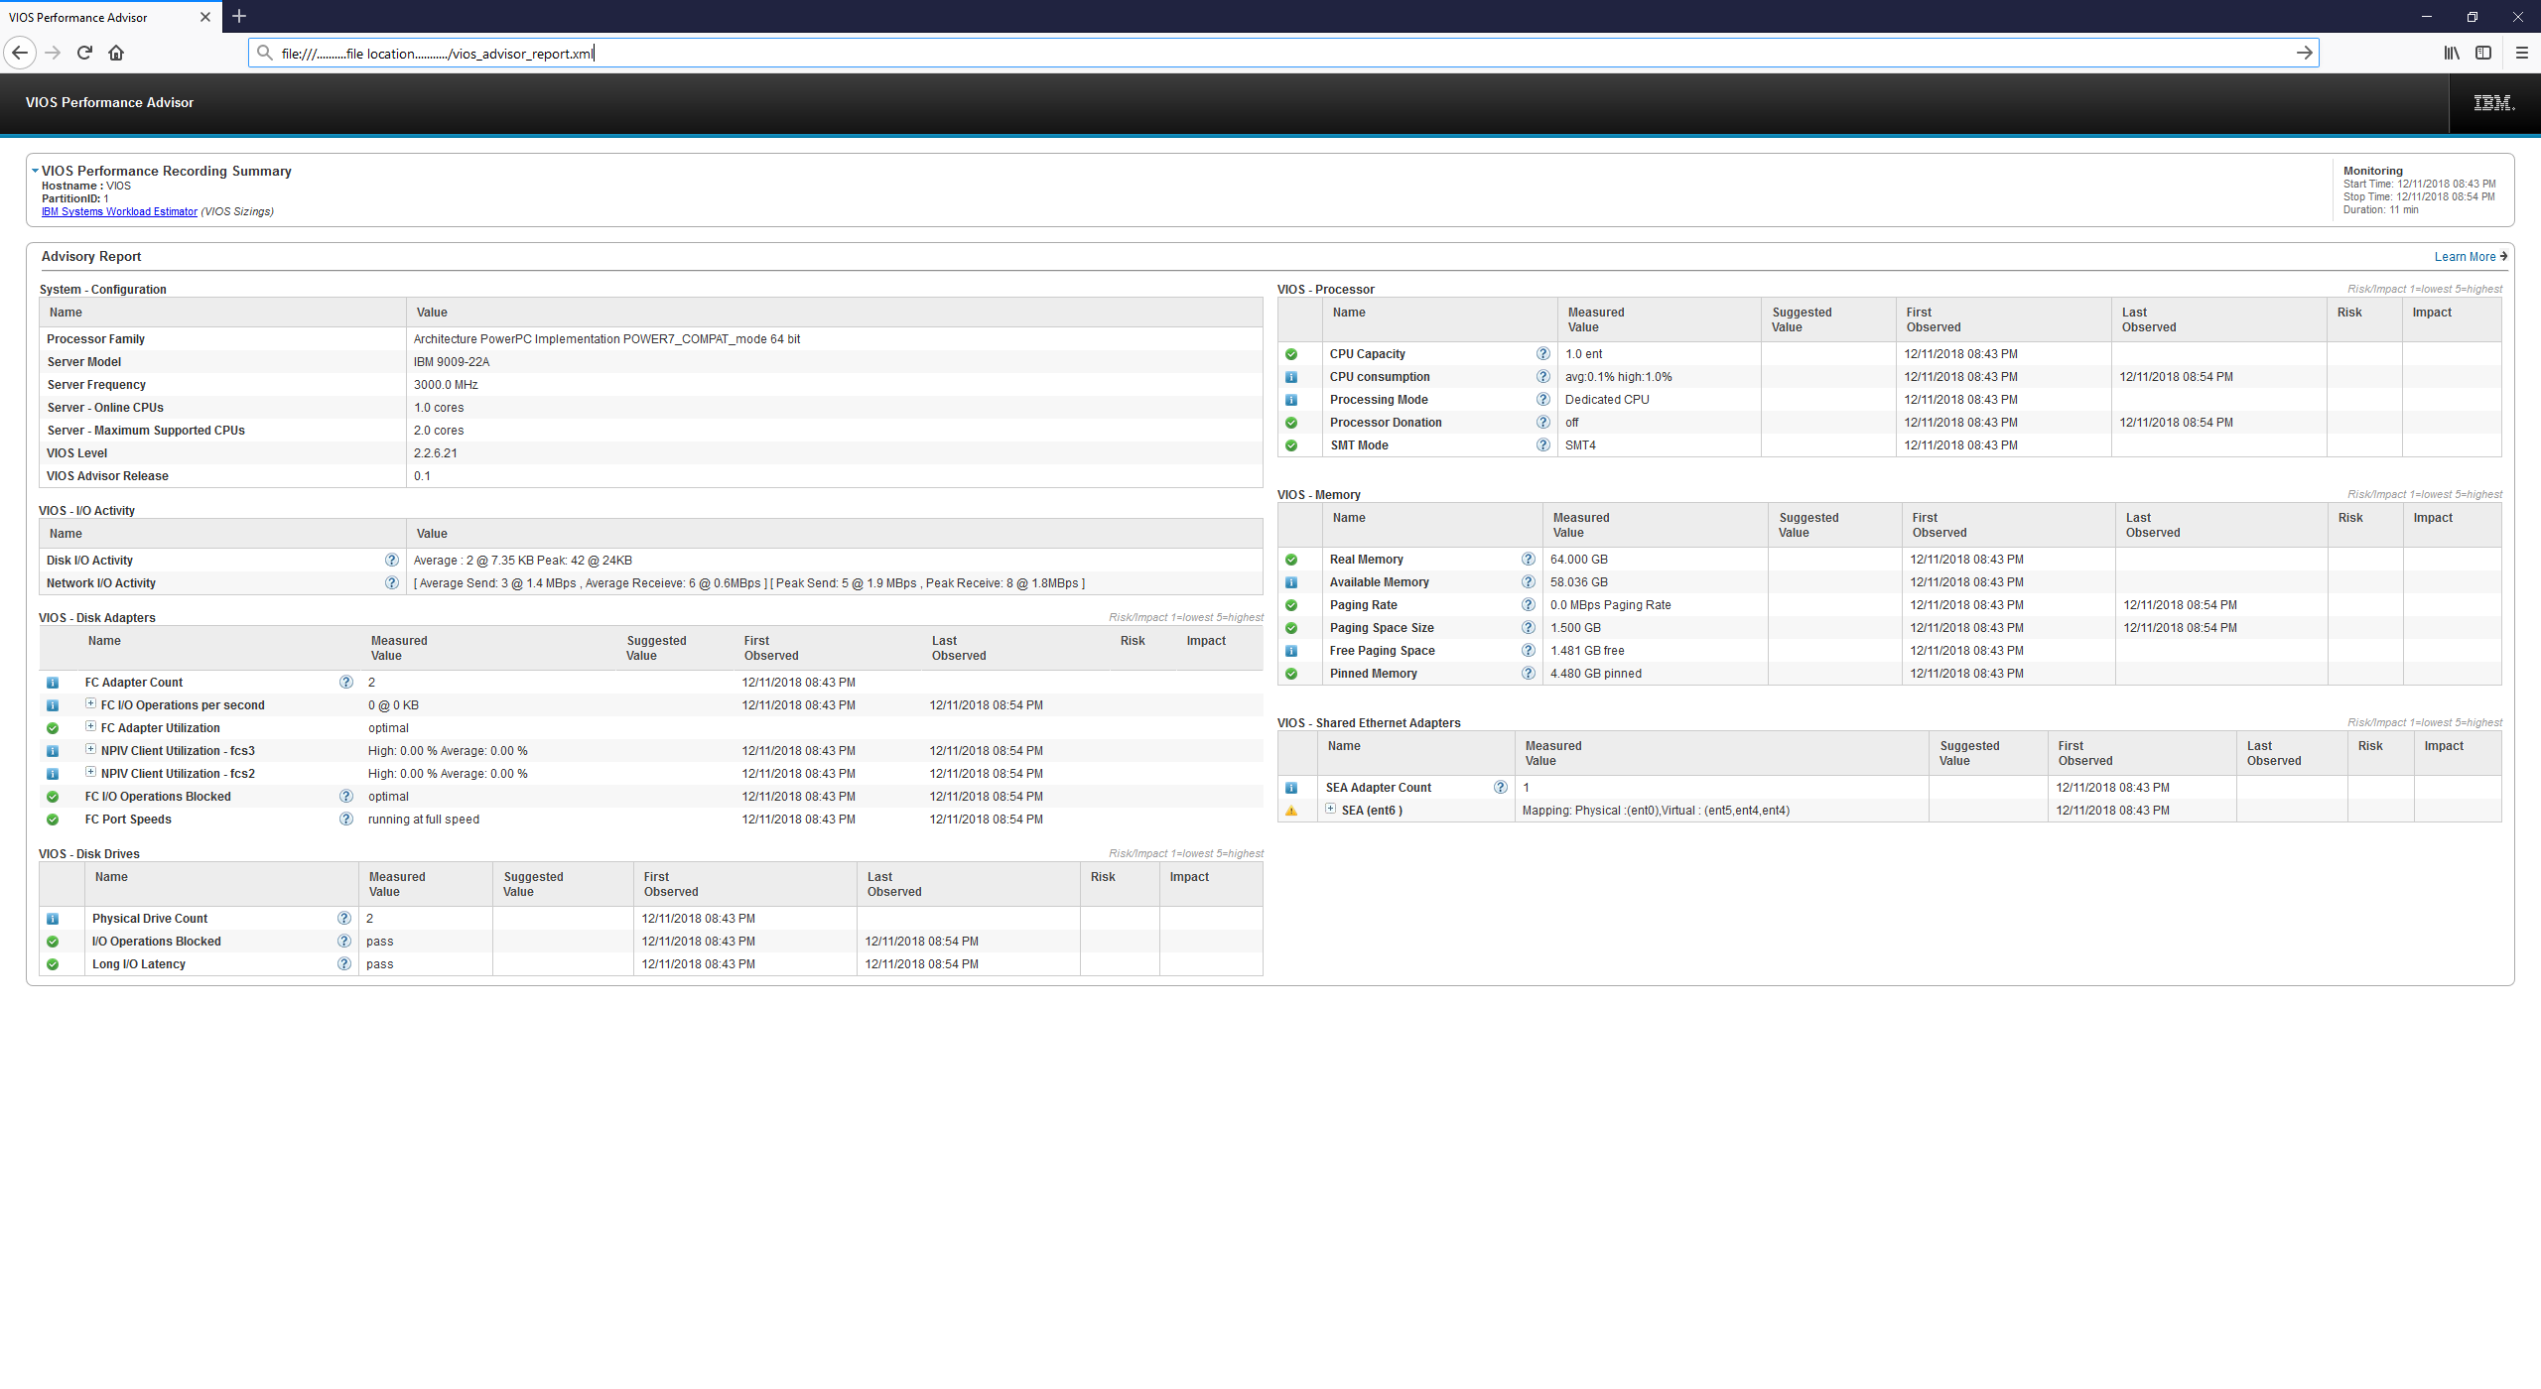Open help icon for Processor Donation
Screen dimensions: 2541x1389
pyautogui.click(x=1542, y=422)
